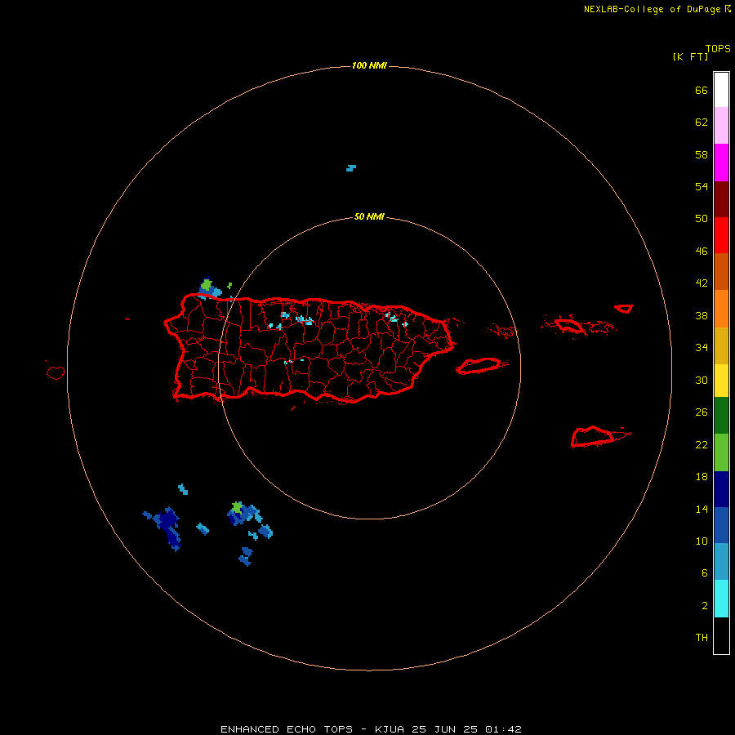Click the 'ENHANCED ECHO TOPS' title text

287,729
